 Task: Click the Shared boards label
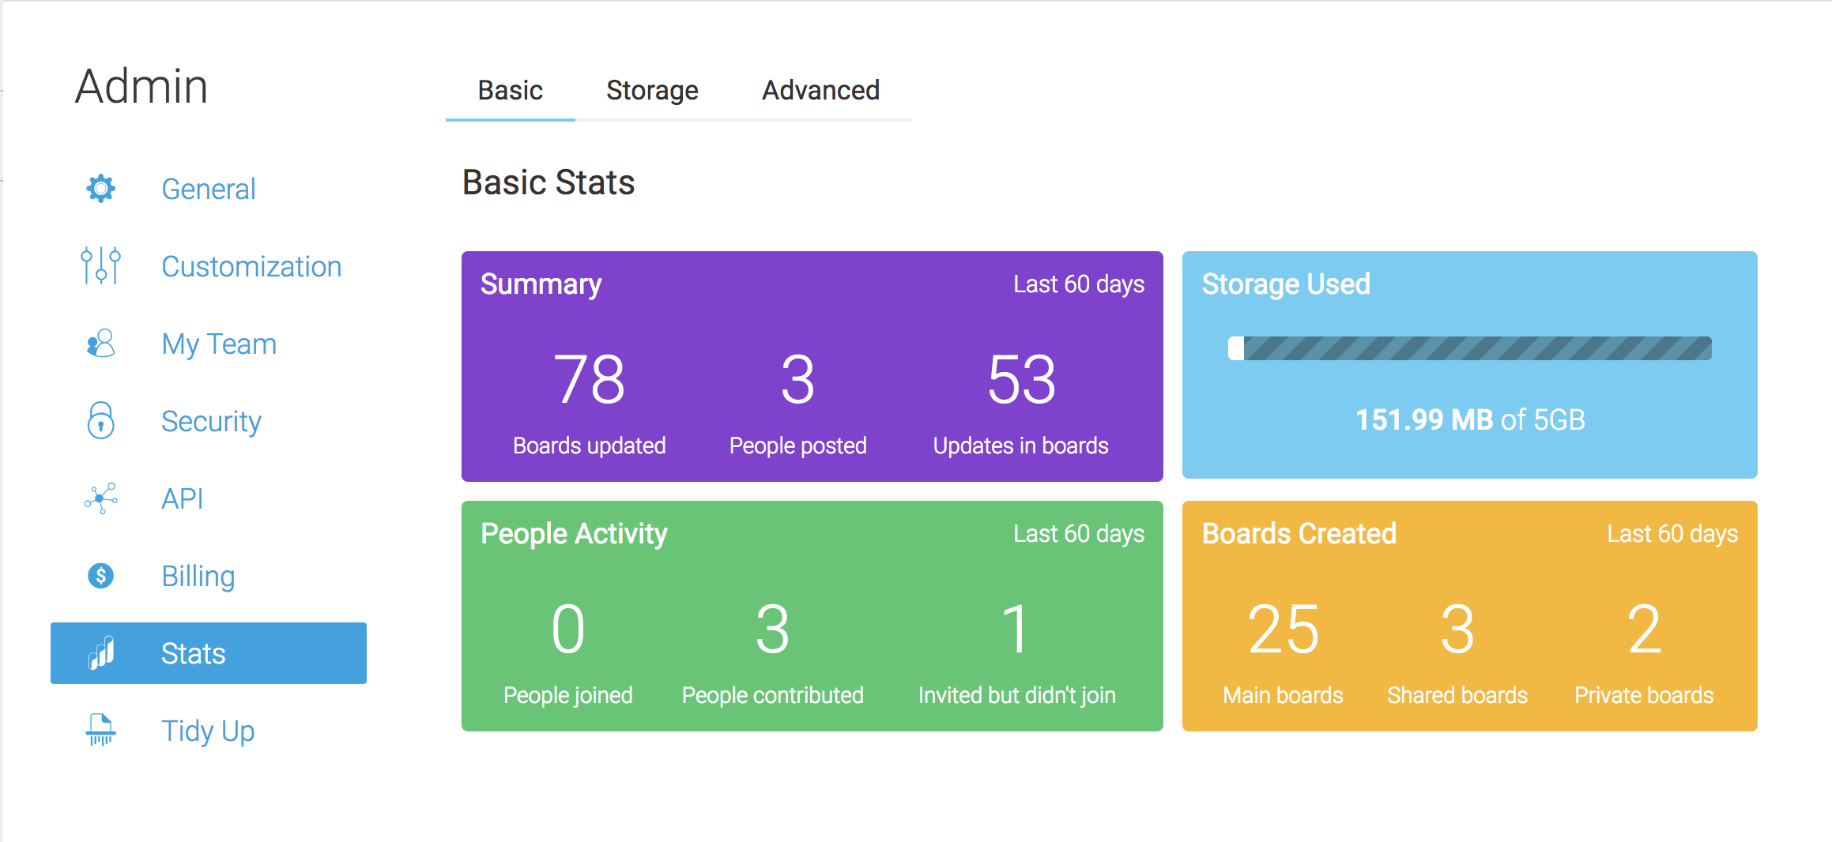coord(1457,695)
